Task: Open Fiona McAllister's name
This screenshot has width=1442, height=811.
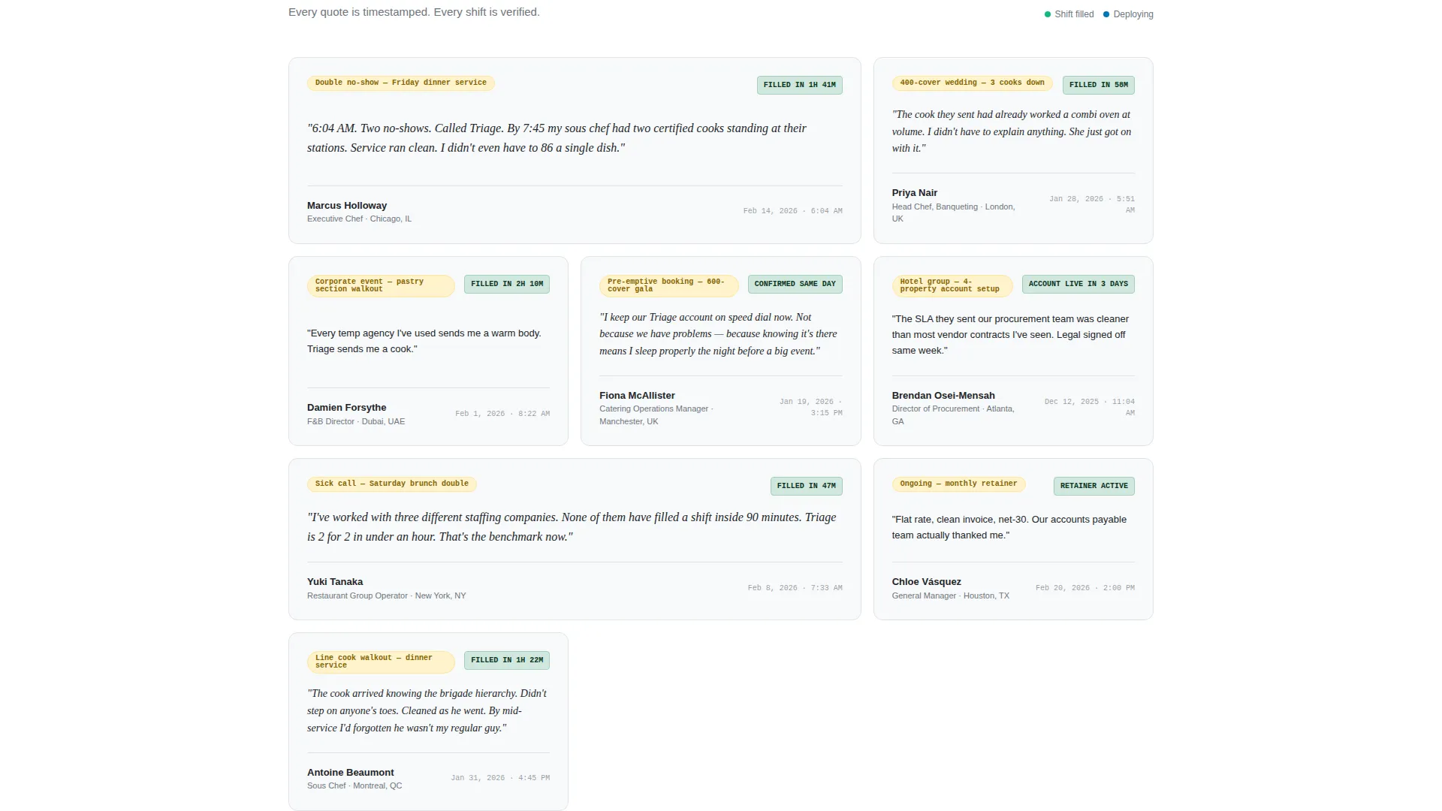Action: point(637,396)
